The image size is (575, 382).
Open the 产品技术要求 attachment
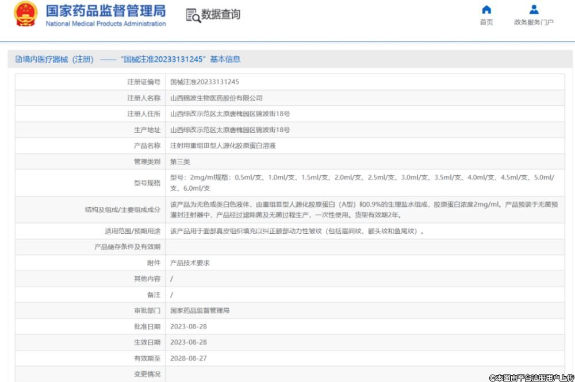tap(190, 263)
